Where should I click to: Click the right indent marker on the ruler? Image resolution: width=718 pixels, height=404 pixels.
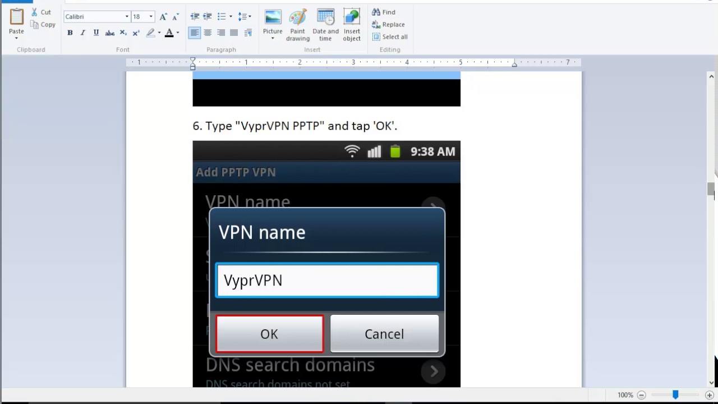pyautogui.click(x=514, y=65)
